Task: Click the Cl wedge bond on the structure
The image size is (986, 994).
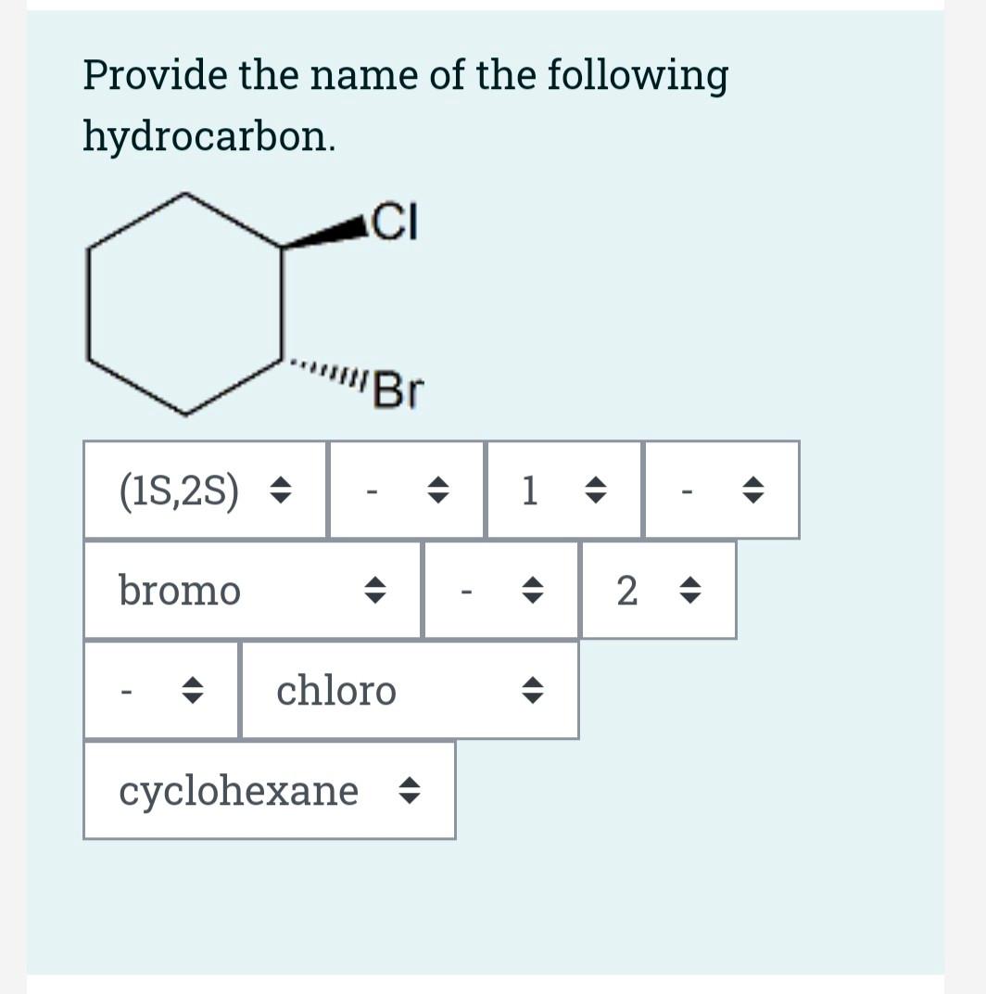Action: 329,230
